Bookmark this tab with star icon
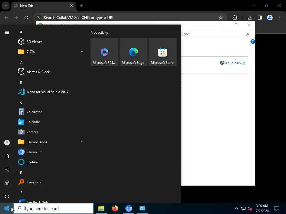The width and height of the screenshot is (286, 214). [x=221, y=18]
